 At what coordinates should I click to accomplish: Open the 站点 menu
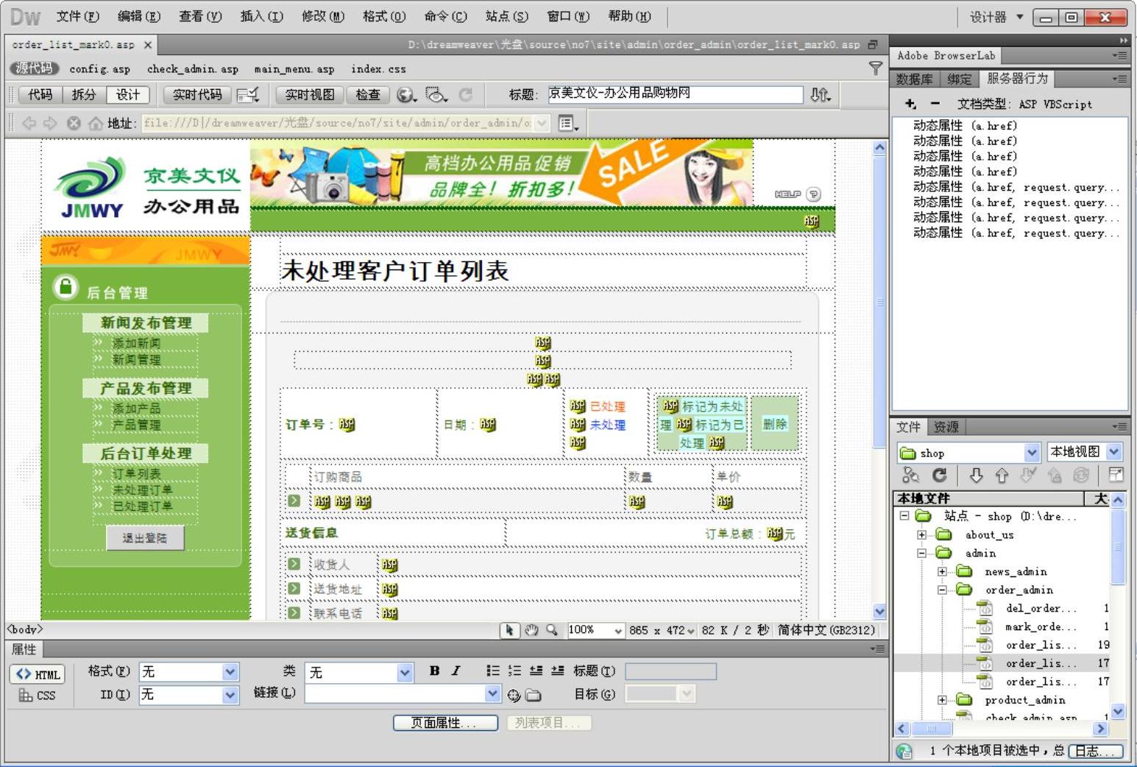pyautogui.click(x=506, y=16)
